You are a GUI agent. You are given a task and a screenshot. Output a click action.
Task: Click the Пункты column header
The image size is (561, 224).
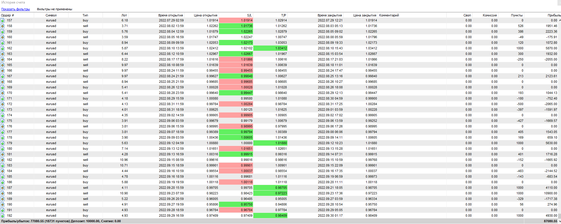click(517, 15)
